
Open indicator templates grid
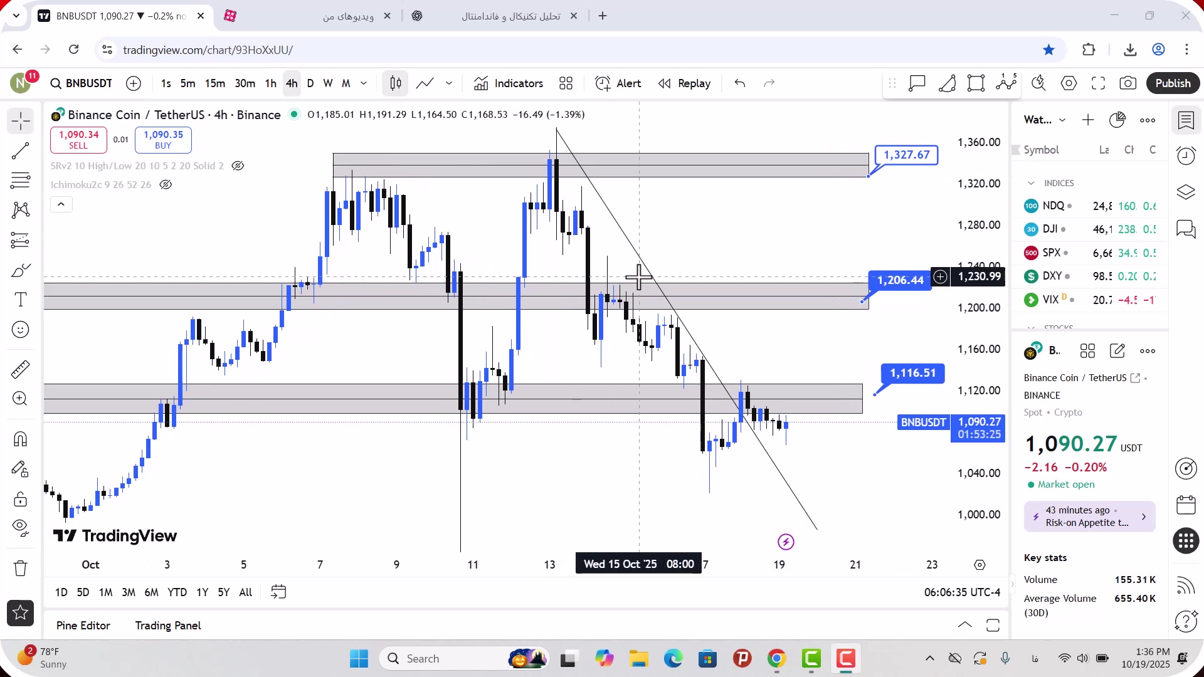566,83
